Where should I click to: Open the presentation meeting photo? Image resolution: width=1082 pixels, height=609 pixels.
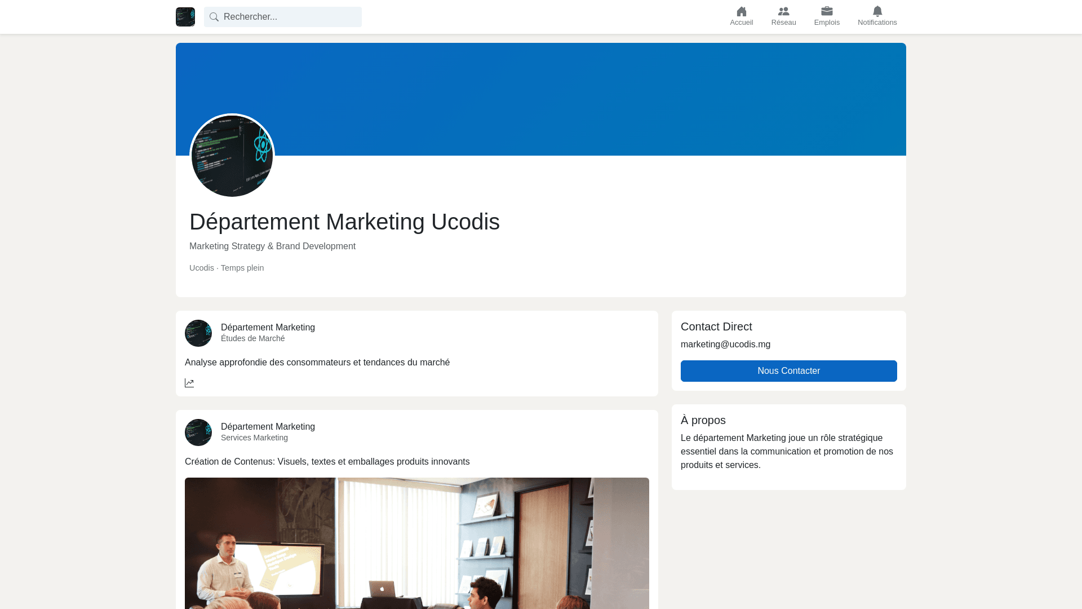[x=417, y=543]
